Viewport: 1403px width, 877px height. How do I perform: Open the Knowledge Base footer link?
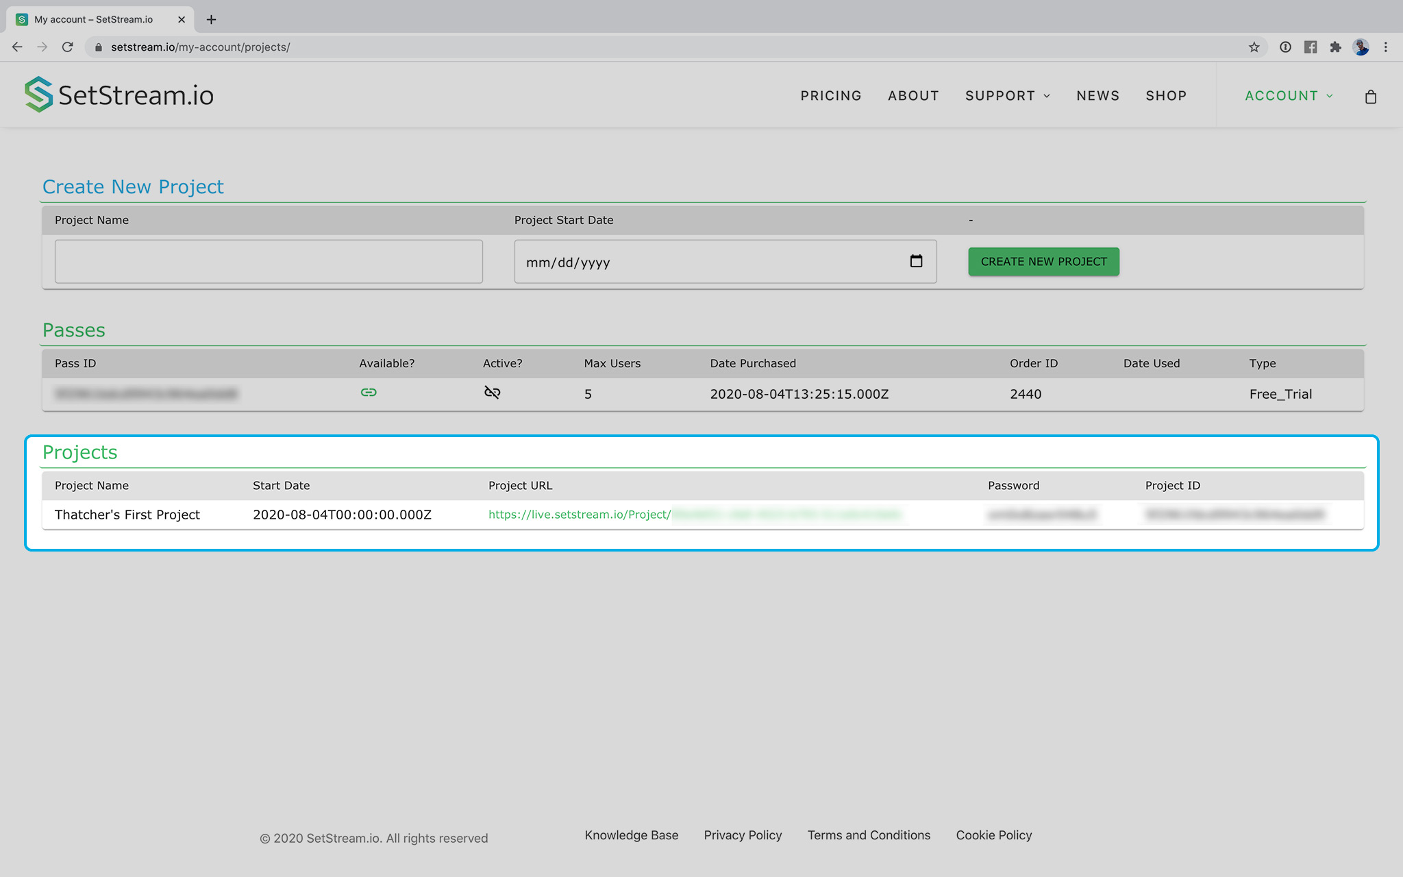tap(631, 835)
